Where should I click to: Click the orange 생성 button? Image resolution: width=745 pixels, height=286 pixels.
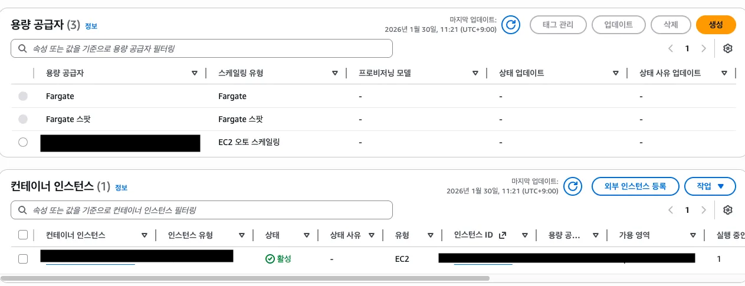[716, 25]
